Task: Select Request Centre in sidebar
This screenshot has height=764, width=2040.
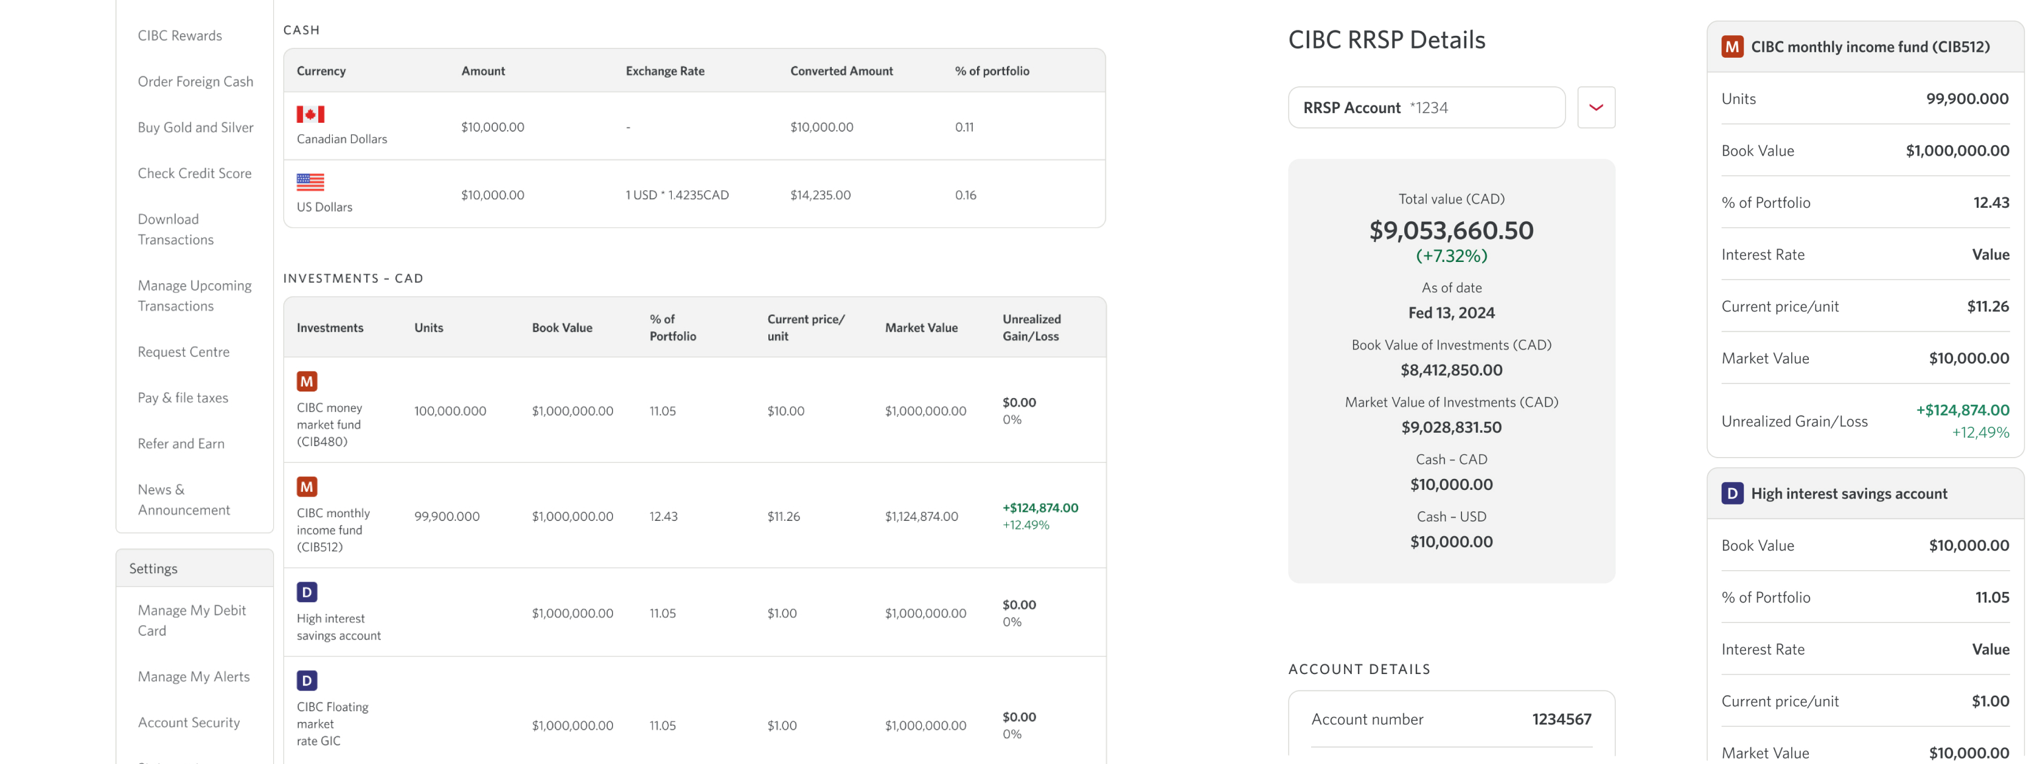Action: pyautogui.click(x=184, y=352)
